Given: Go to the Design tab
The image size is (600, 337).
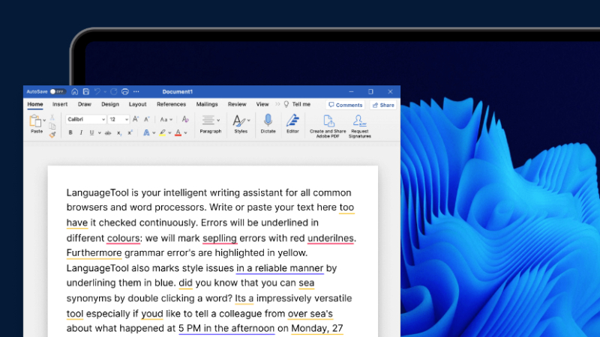Looking at the screenshot, I should pyautogui.click(x=110, y=104).
